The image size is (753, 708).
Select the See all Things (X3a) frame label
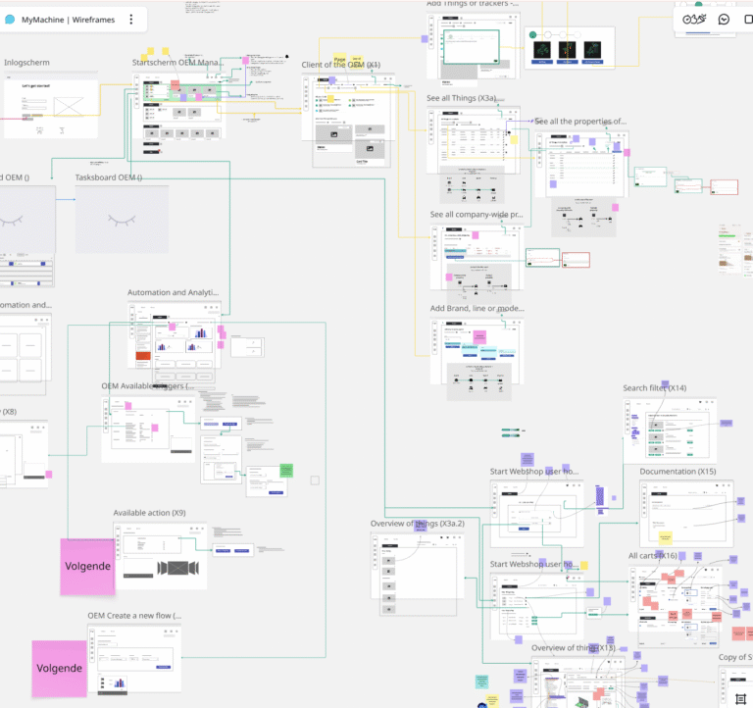point(461,98)
